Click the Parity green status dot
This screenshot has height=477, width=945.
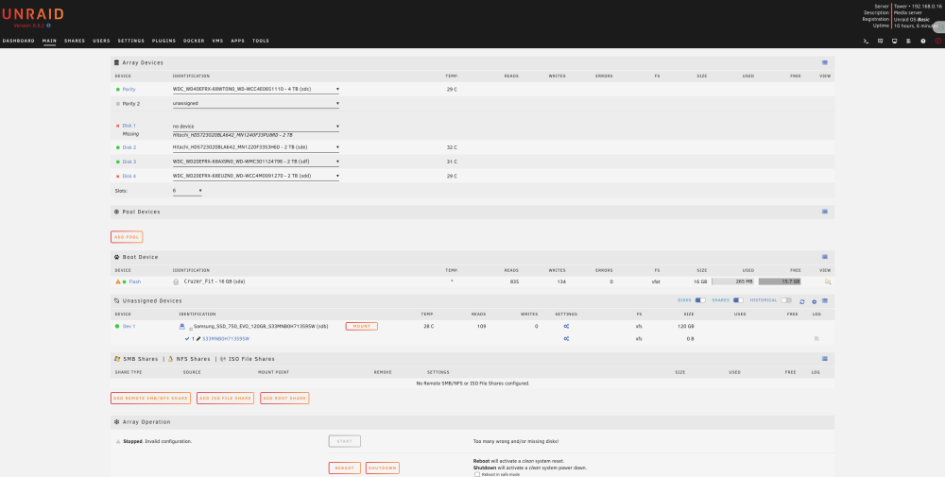(x=118, y=89)
